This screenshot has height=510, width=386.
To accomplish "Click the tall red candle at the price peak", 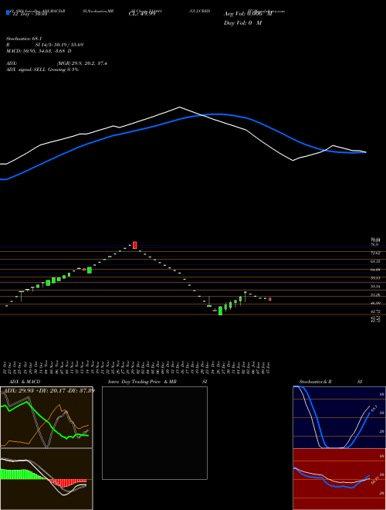I will [x=135, y=245].
